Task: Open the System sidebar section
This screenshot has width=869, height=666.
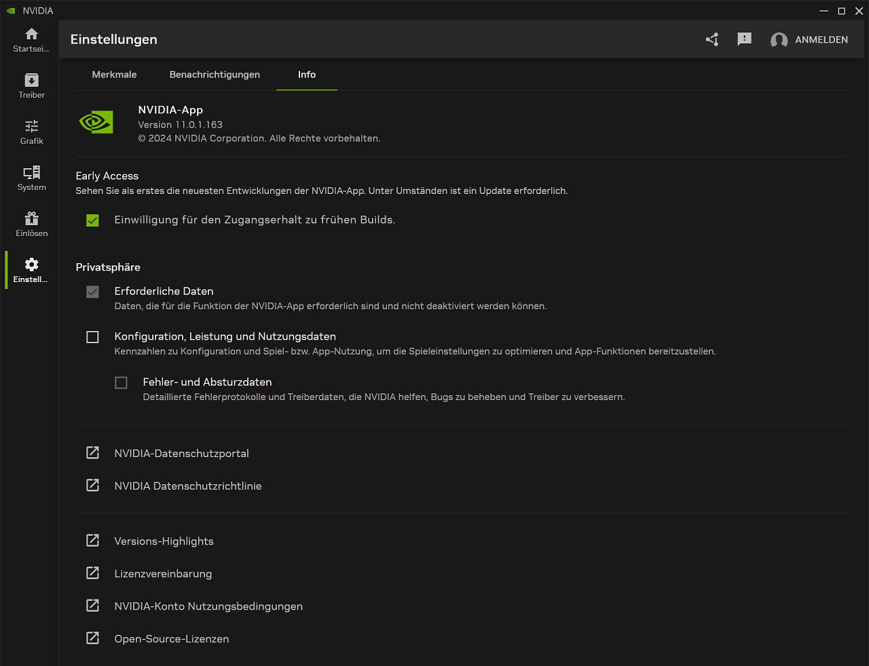Action: [31, 178]
